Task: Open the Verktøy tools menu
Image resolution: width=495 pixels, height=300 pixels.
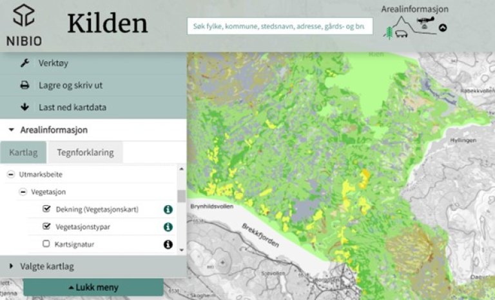Action: (93, 63)
